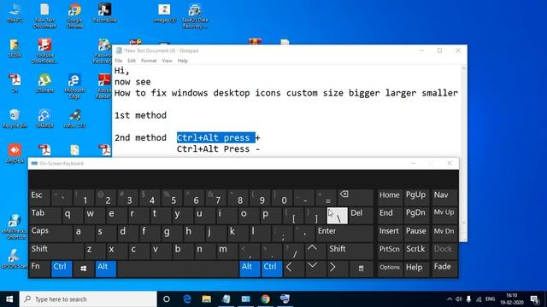
Task: Select EaseUS Data Recovery desktop icon
Action: 195,15
